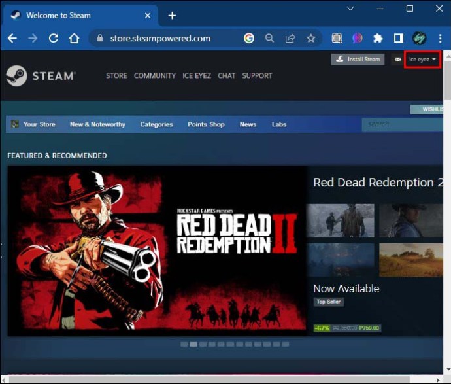Image resolution: width=451 pixels, height=384 pixels.
Task: Open the CHAT link
Action: pyautogui.click(x=226, y=76)
